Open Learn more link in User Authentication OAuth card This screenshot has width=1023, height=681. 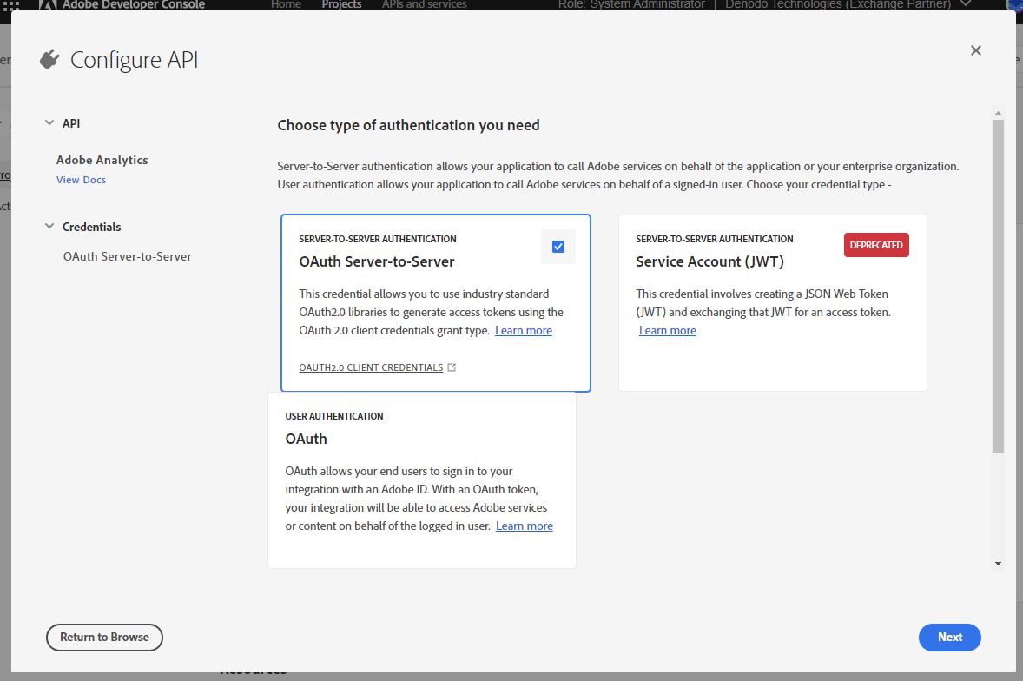pyautogui.click(x=524, y=526)
